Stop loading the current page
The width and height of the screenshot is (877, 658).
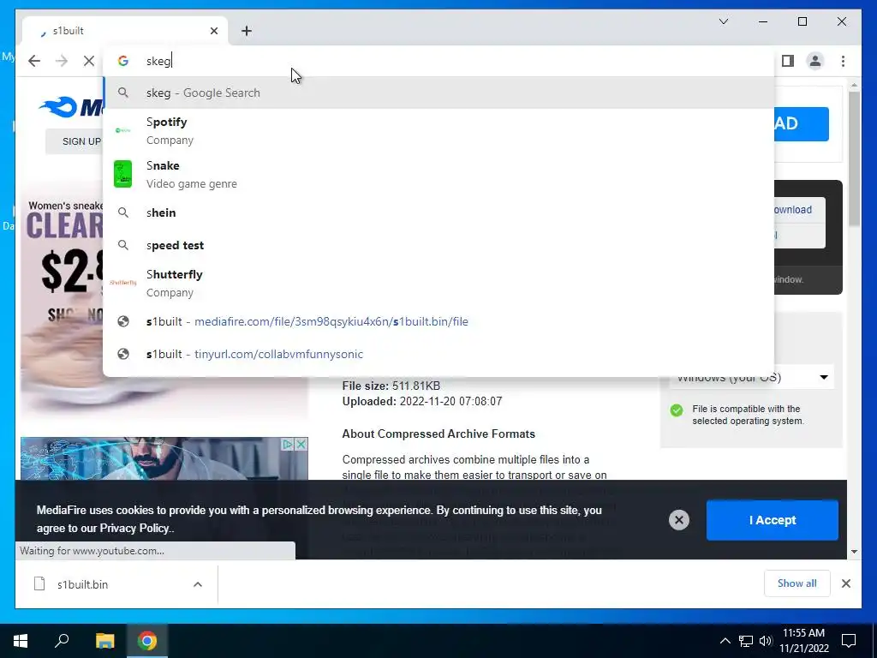click(x=89, y=61)
